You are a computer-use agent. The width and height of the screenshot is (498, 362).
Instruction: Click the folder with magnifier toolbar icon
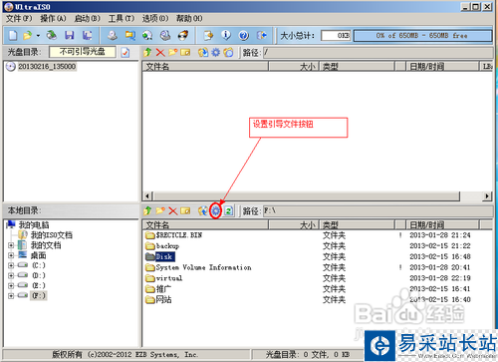tap(130, 35)
